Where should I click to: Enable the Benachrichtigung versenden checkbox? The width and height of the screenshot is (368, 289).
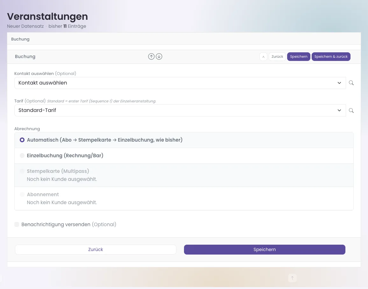coord(17,224)
